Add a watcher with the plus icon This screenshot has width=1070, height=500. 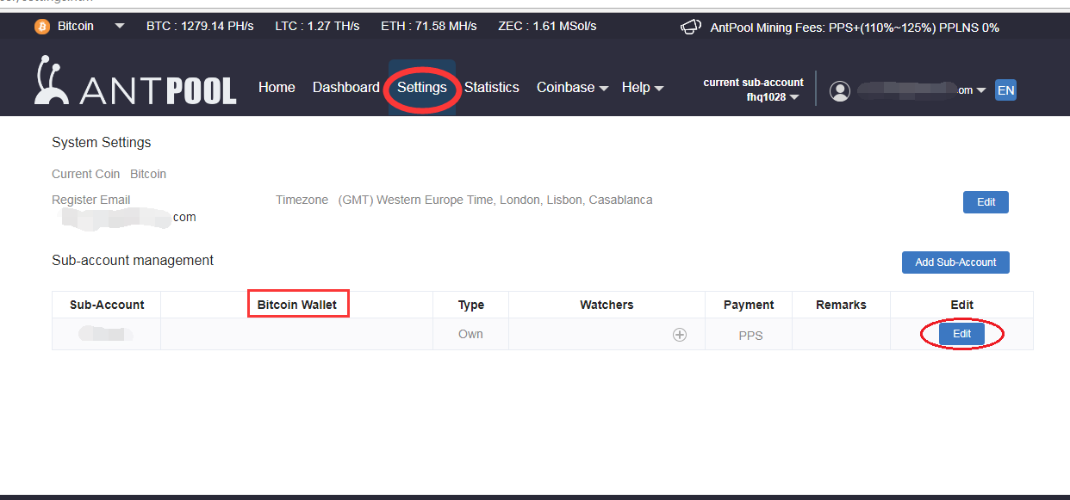click(680, 335)
